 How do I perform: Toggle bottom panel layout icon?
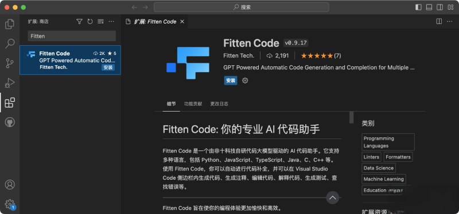[x=429, y=7]
